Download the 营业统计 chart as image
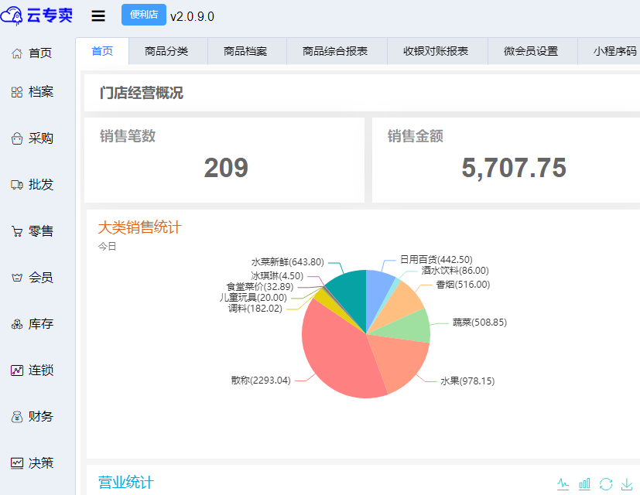 (627, 483)
